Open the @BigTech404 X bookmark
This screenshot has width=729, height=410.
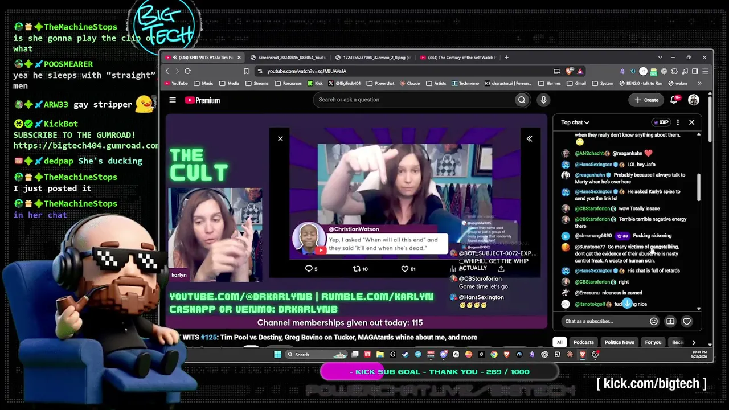tap(344, 83)
